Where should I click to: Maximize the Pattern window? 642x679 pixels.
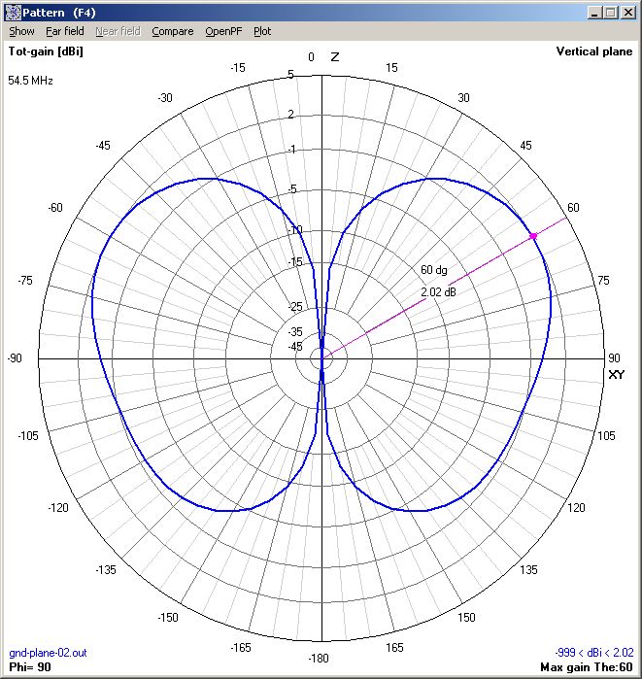point(610,13)
